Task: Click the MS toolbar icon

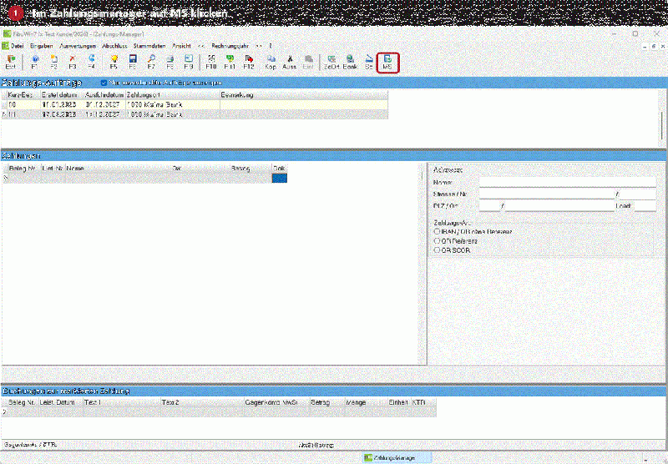Action: tap(387, 62)
